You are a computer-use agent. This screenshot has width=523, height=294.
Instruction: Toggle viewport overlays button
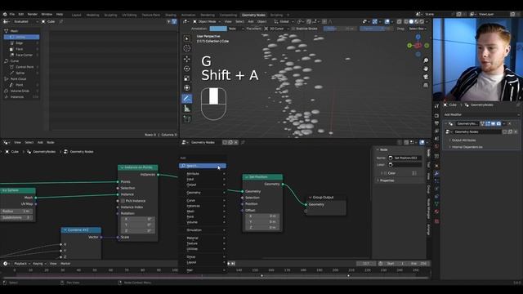point(387,21)
